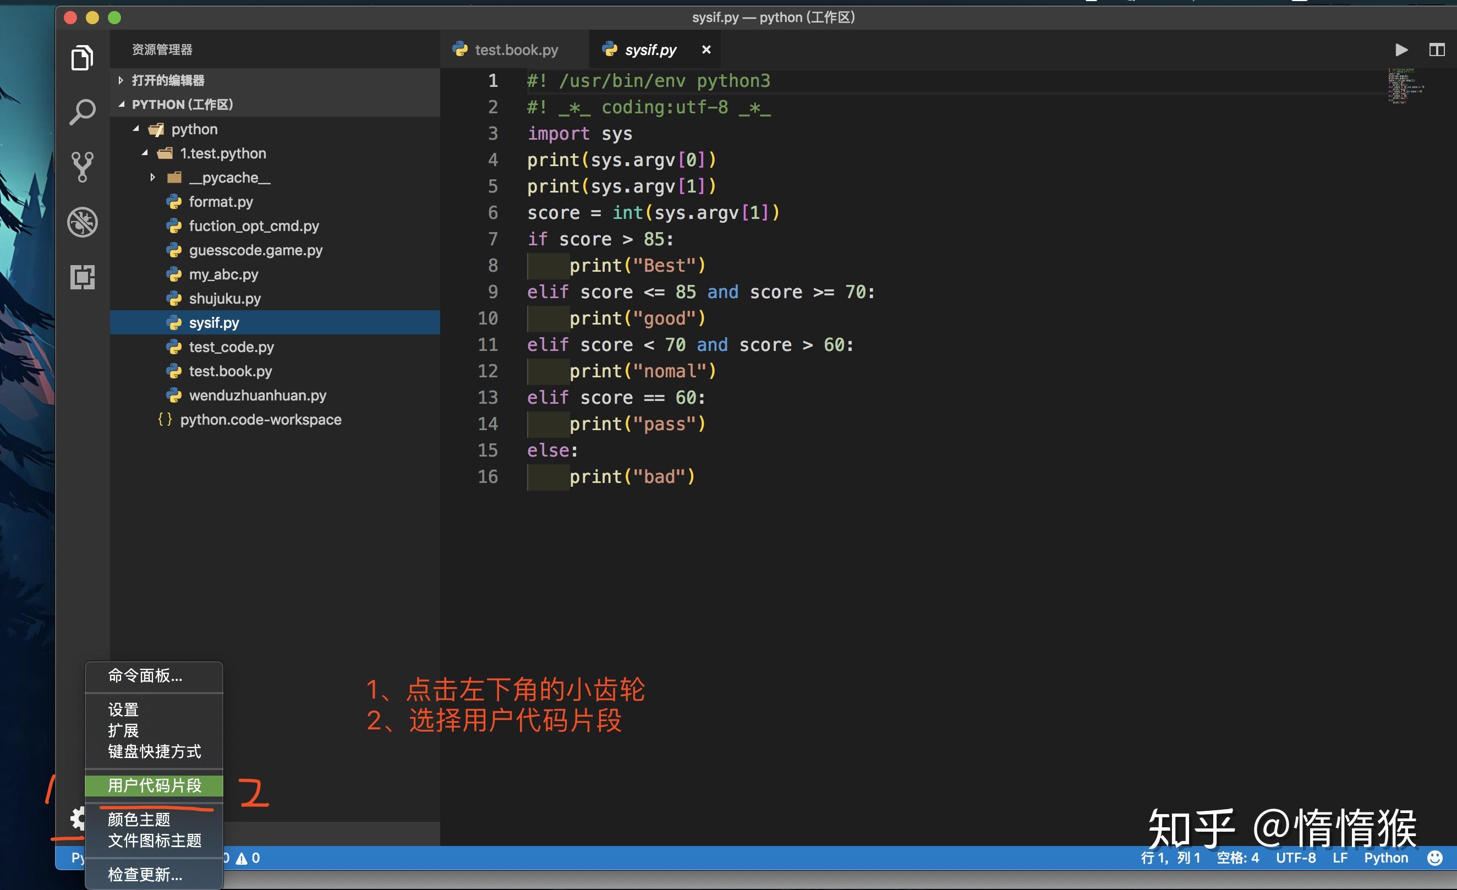Run the Python file with the play icon
The width and height of the screenshot is (1457, 890).
click(x=1402, y=50)
